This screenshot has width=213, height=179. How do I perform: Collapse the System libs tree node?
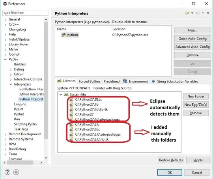point(61,95)
